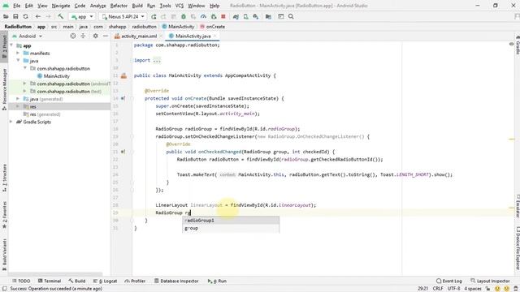The height and width of the screenshot is (292, 520).
Task: Open Project Structure folder icon
Action: tap(268, 16)
